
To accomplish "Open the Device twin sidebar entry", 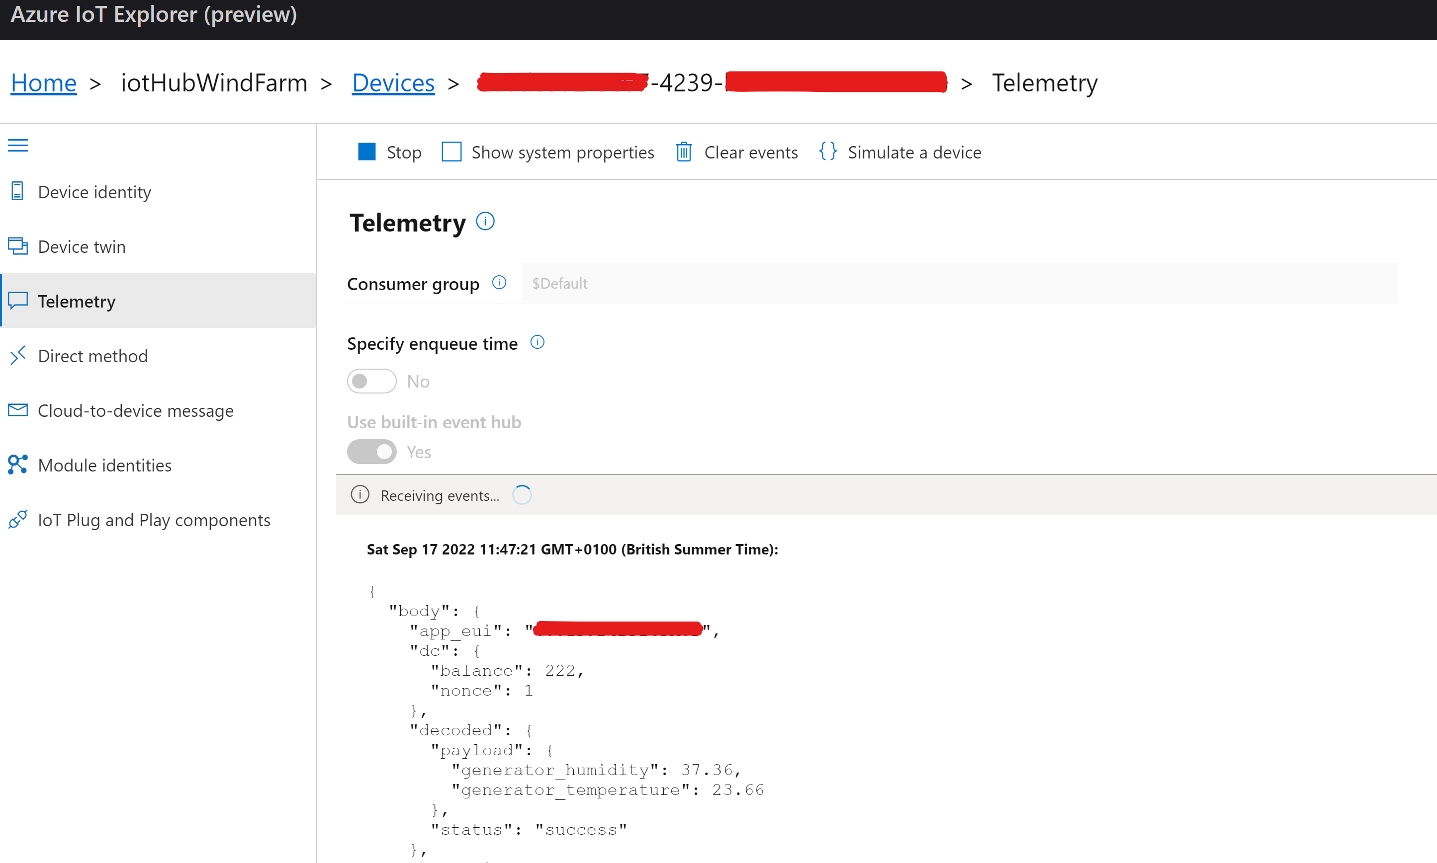I will coord(82,246).
